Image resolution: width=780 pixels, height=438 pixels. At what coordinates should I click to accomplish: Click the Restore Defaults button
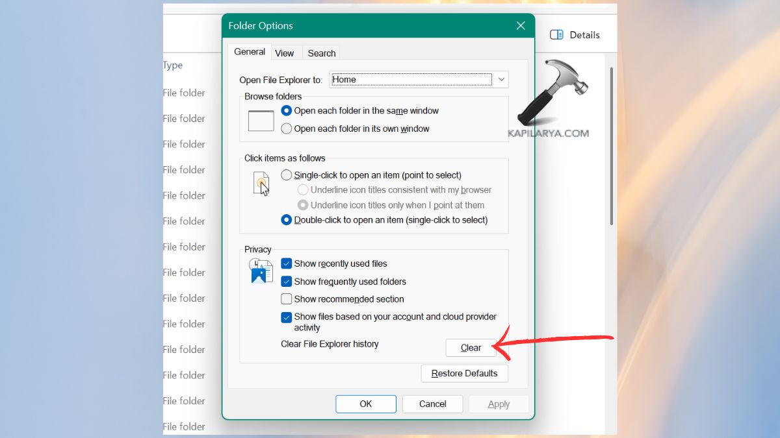click(x=464, y=373)
